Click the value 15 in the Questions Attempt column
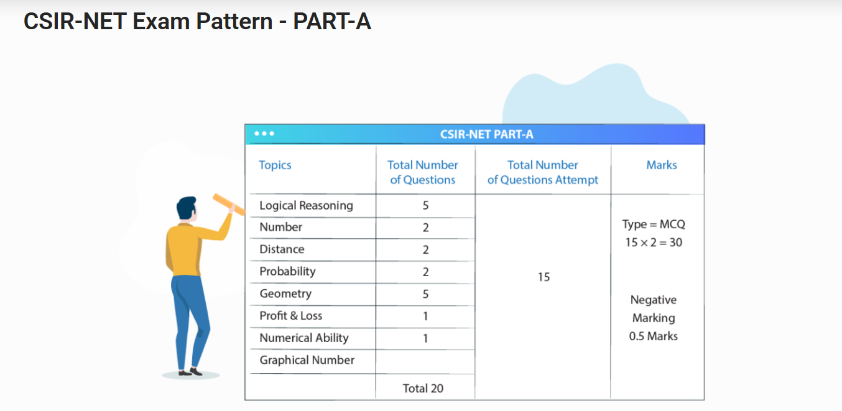842x411 pixels. pos(544,277)
